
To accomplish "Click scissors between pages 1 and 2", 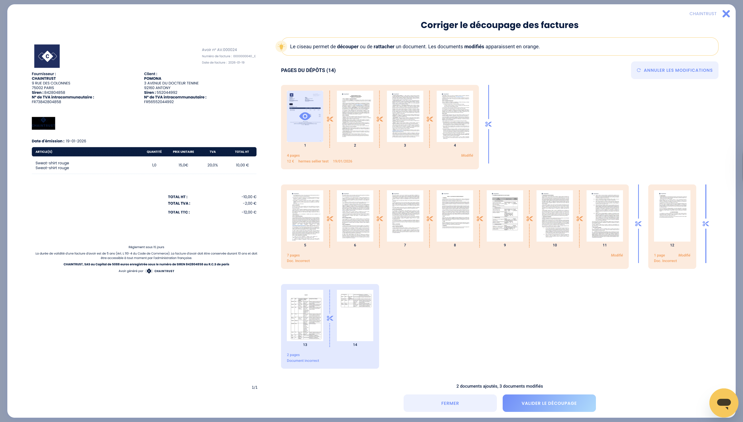I will (330, 119).
